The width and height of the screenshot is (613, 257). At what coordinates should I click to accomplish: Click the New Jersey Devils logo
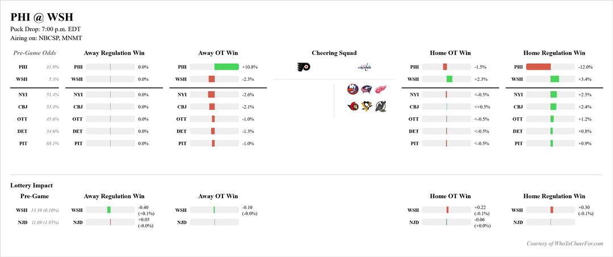(x=381, y=106)
